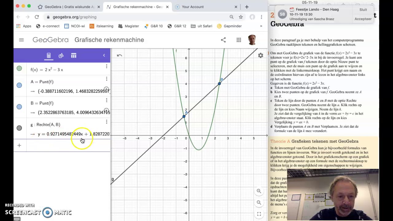Open the GeoGebra hamburger menu

21,40
